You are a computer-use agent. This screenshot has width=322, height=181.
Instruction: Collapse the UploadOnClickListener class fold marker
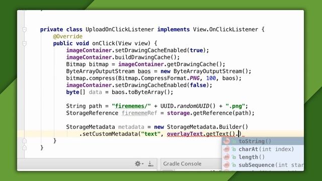pos(25,30)
